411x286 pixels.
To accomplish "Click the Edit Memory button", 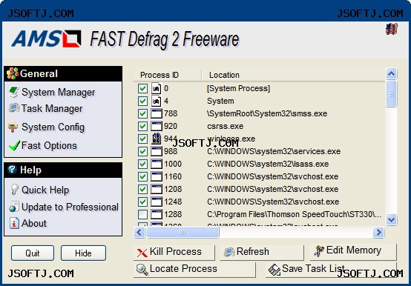I will 353,252.
